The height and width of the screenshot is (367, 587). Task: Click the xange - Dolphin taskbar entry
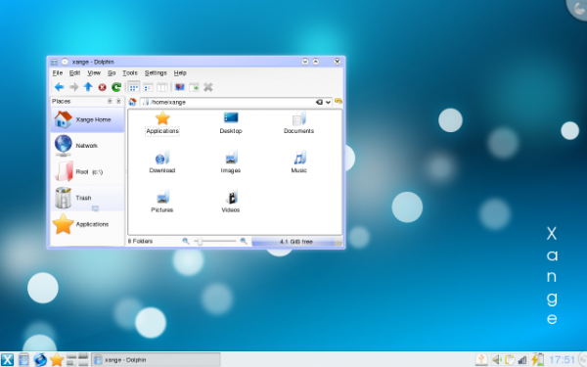click(157, 360)
